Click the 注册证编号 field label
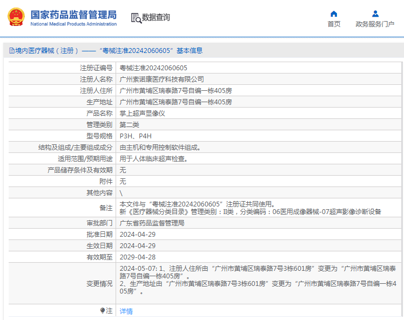 [96, 68]
